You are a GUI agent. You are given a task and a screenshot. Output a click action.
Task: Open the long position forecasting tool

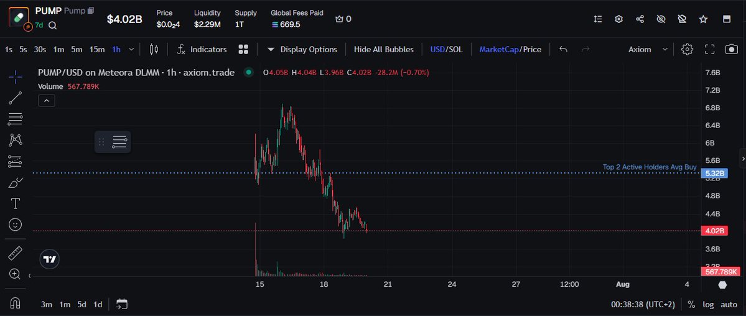click(x=15, y=161)
